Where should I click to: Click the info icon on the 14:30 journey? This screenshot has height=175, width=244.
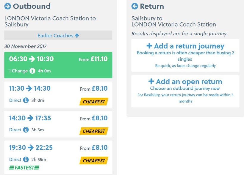click(26, 130)
